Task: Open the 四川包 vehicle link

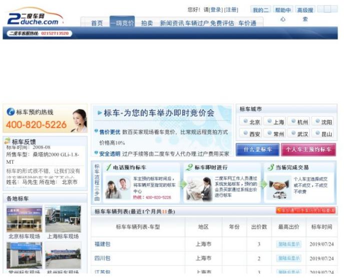Action: pyautogui.click(x=102, y=258)
